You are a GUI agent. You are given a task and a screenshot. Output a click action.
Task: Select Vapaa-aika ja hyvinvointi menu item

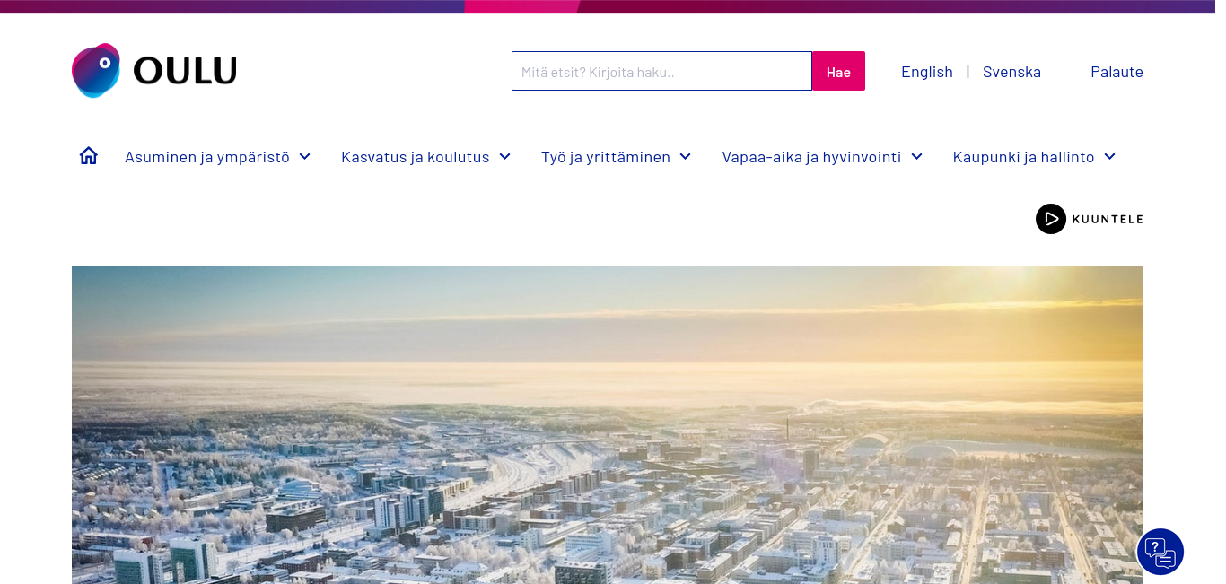point(811,157)
